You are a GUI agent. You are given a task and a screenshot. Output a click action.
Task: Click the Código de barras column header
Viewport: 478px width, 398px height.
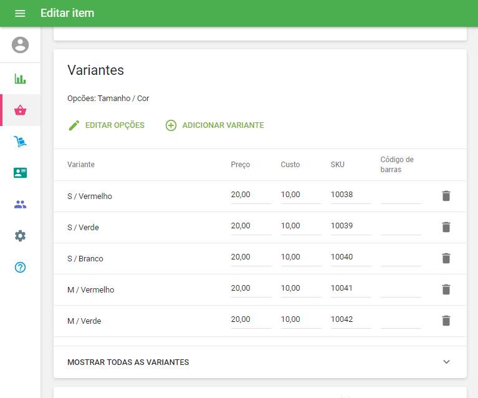[397, 165]
